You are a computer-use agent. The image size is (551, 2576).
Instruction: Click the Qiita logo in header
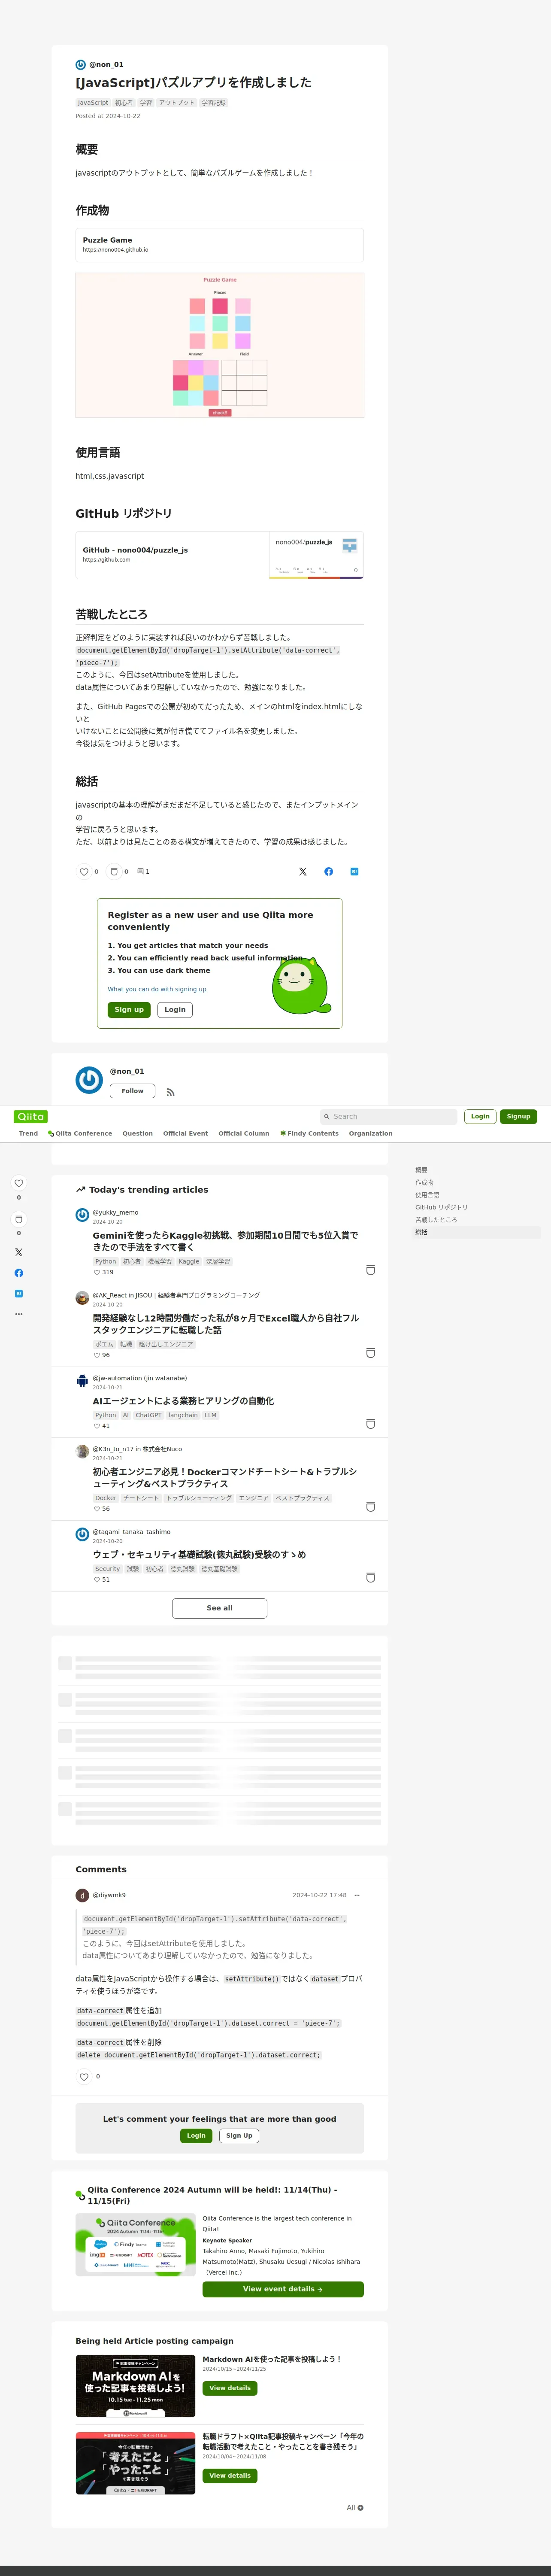31,1116
